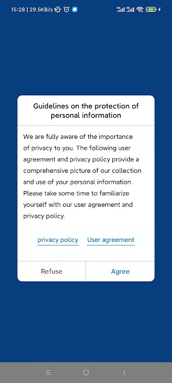
Task: Open the User agreement link
Action: 111,240
